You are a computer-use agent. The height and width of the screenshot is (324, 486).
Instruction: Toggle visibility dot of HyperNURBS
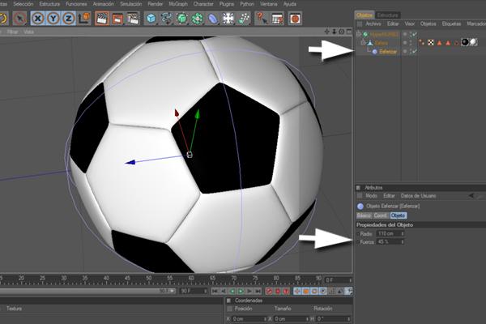404,34
